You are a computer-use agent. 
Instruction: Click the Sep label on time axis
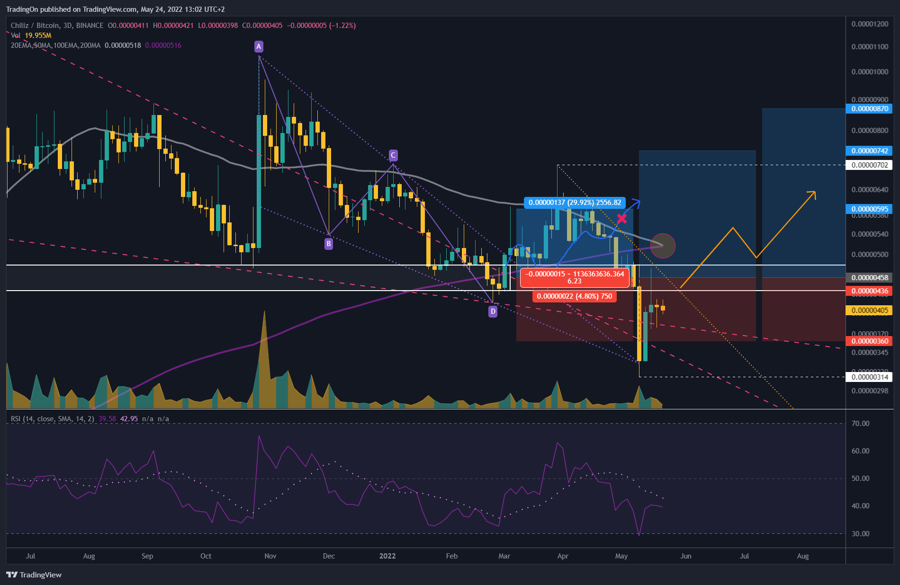point(147,556)
